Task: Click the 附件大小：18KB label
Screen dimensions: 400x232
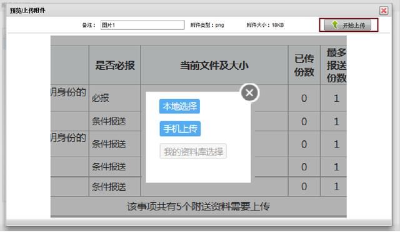Action: [265, 25]
